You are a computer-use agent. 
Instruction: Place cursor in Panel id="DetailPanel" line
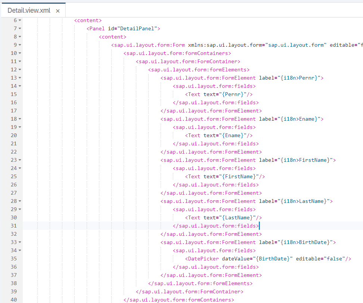pyautogui.click(x=123, y=28)
